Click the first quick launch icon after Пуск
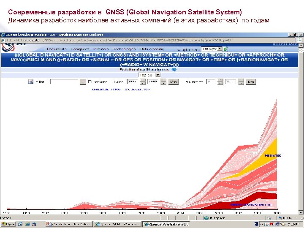This screenshot has height=228, width=304. (x=20, y=224)
